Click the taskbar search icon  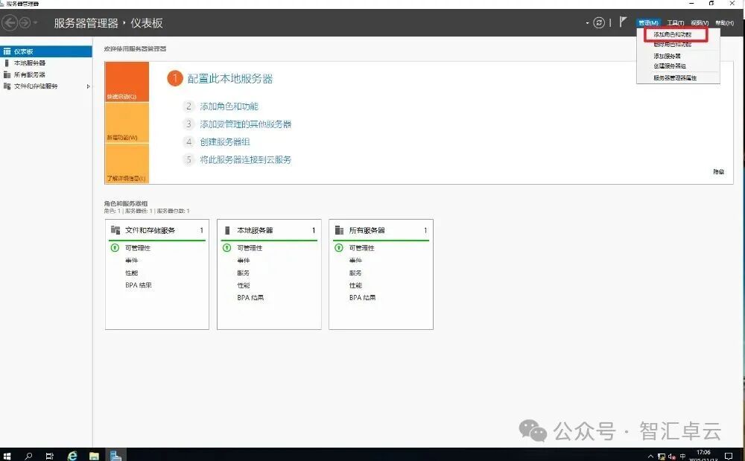(x=28, y=455)
